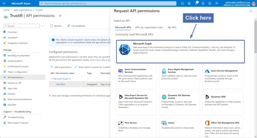Open Cloud Shell from the top bar

point(182,3)
